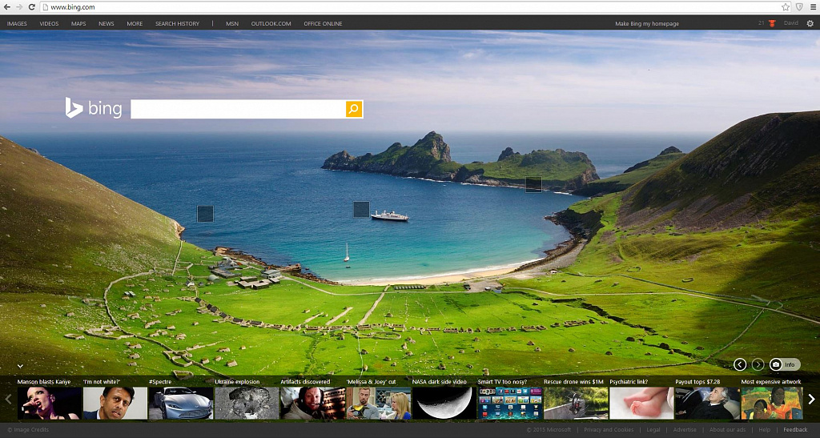This screenshot has height=438, width=820.
Task: Open the IMAGES section
Action: click(17, 23)
